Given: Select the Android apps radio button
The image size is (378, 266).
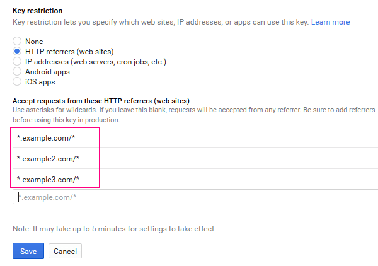Looking at the screenshot, I should pos(18,71).
